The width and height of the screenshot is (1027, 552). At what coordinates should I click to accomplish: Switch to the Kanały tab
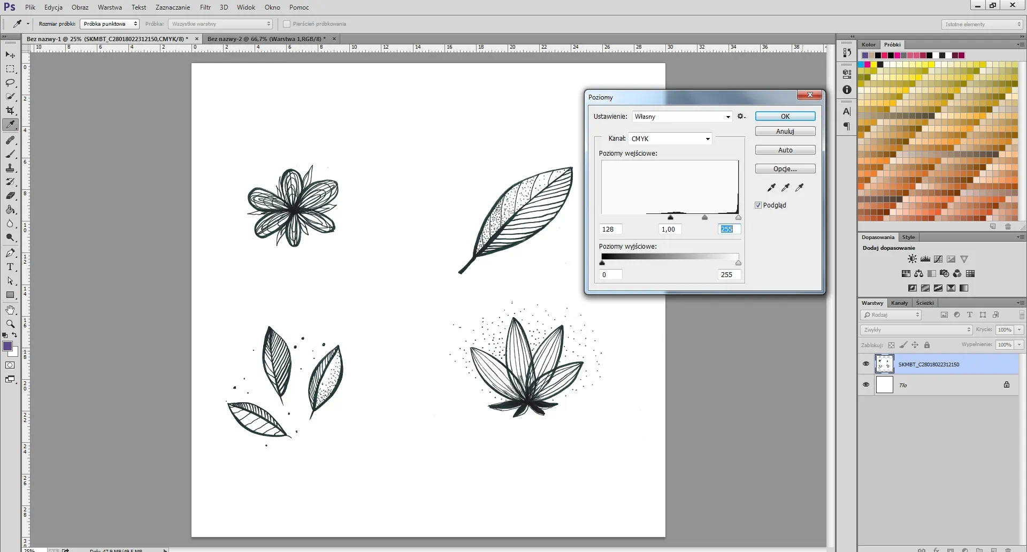click(899, 303)
